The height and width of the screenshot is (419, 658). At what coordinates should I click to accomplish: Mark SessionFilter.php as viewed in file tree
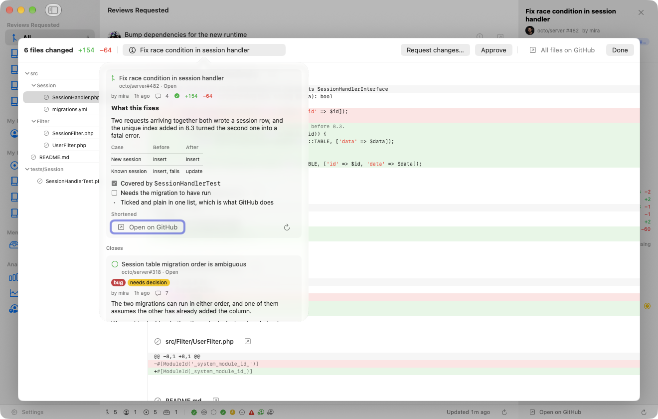[46, 133]
